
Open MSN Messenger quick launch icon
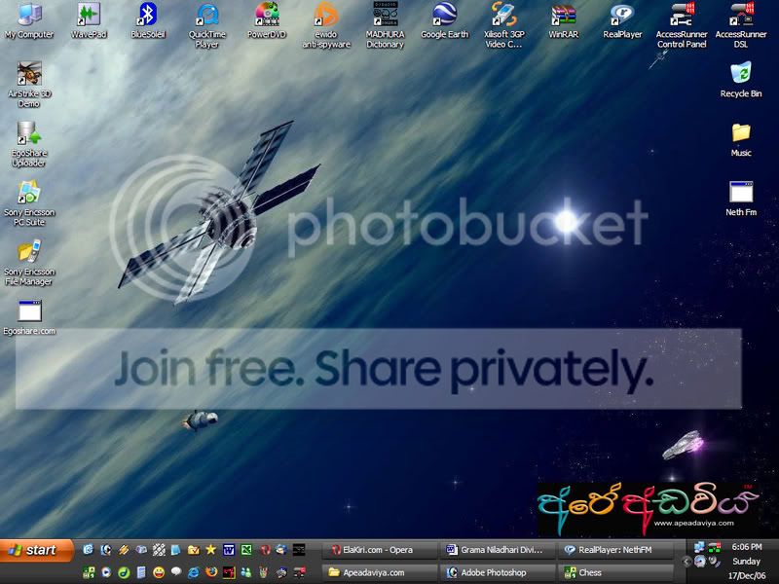pyautogui.click(x=246, y=572)
